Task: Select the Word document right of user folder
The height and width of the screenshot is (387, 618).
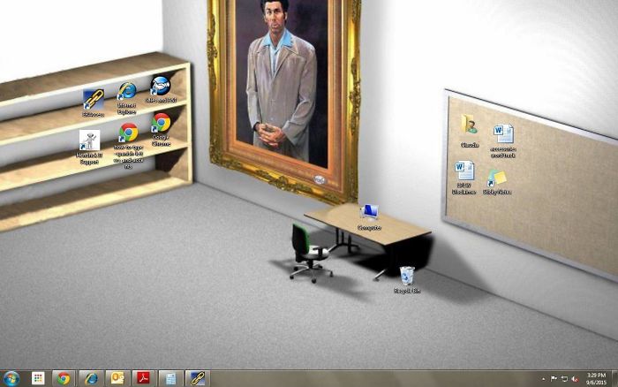Action: [503, 135]
